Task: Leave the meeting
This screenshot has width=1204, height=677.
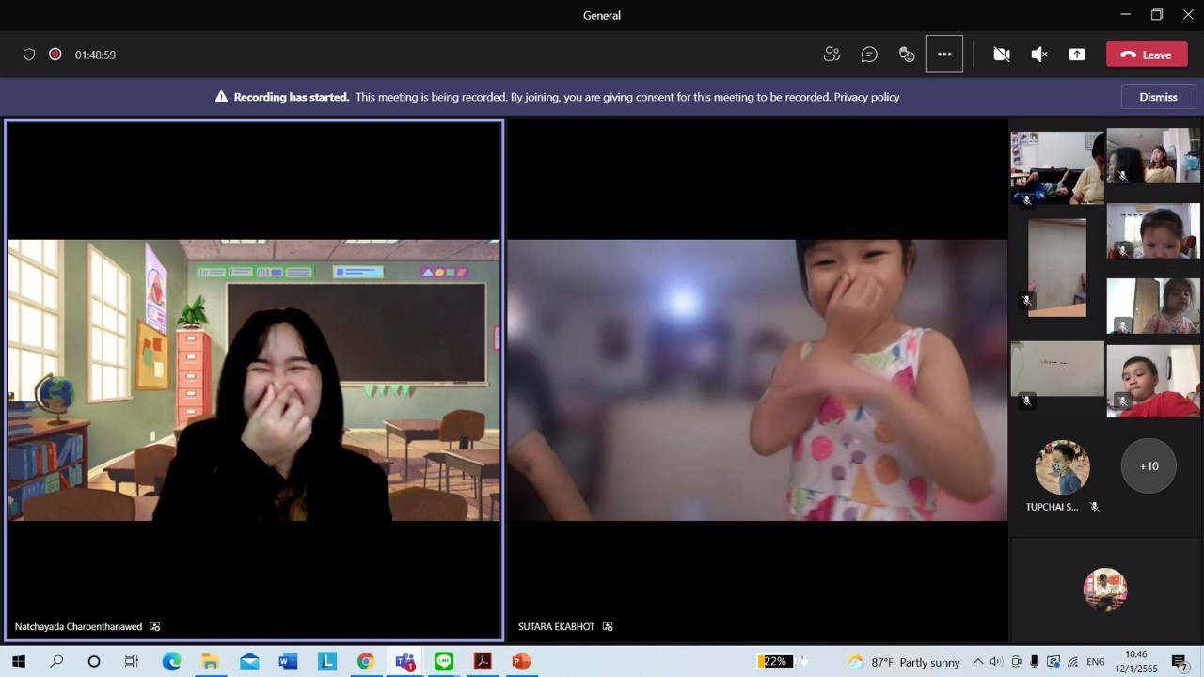Action: [1147, 55]
